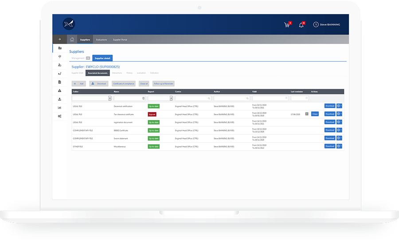Click the Valid column header
This screenshot has width=399, height=241.
coord(254,92)
